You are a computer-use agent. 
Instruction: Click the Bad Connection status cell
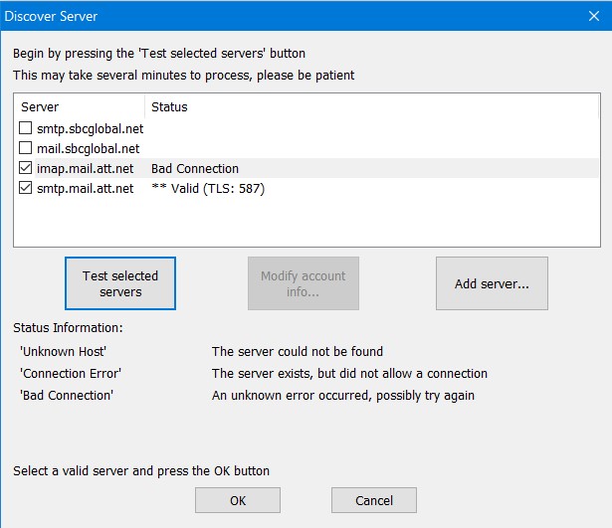coord(195,168)
